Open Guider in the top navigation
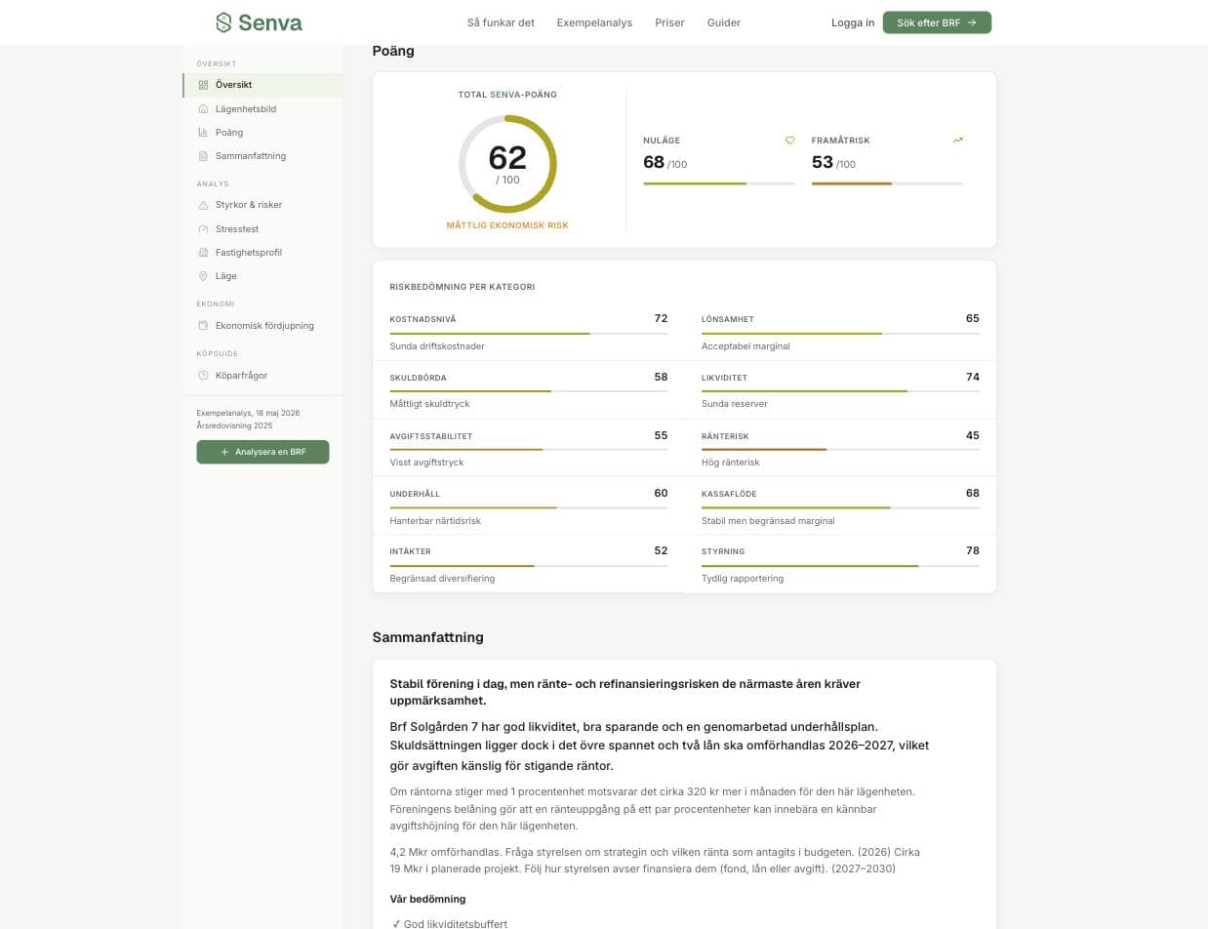The image size is (1208, 929). [x=724, y=22]
